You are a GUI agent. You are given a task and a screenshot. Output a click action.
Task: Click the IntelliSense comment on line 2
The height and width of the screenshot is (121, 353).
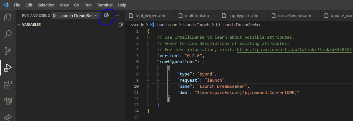click(x=226, y=37)
